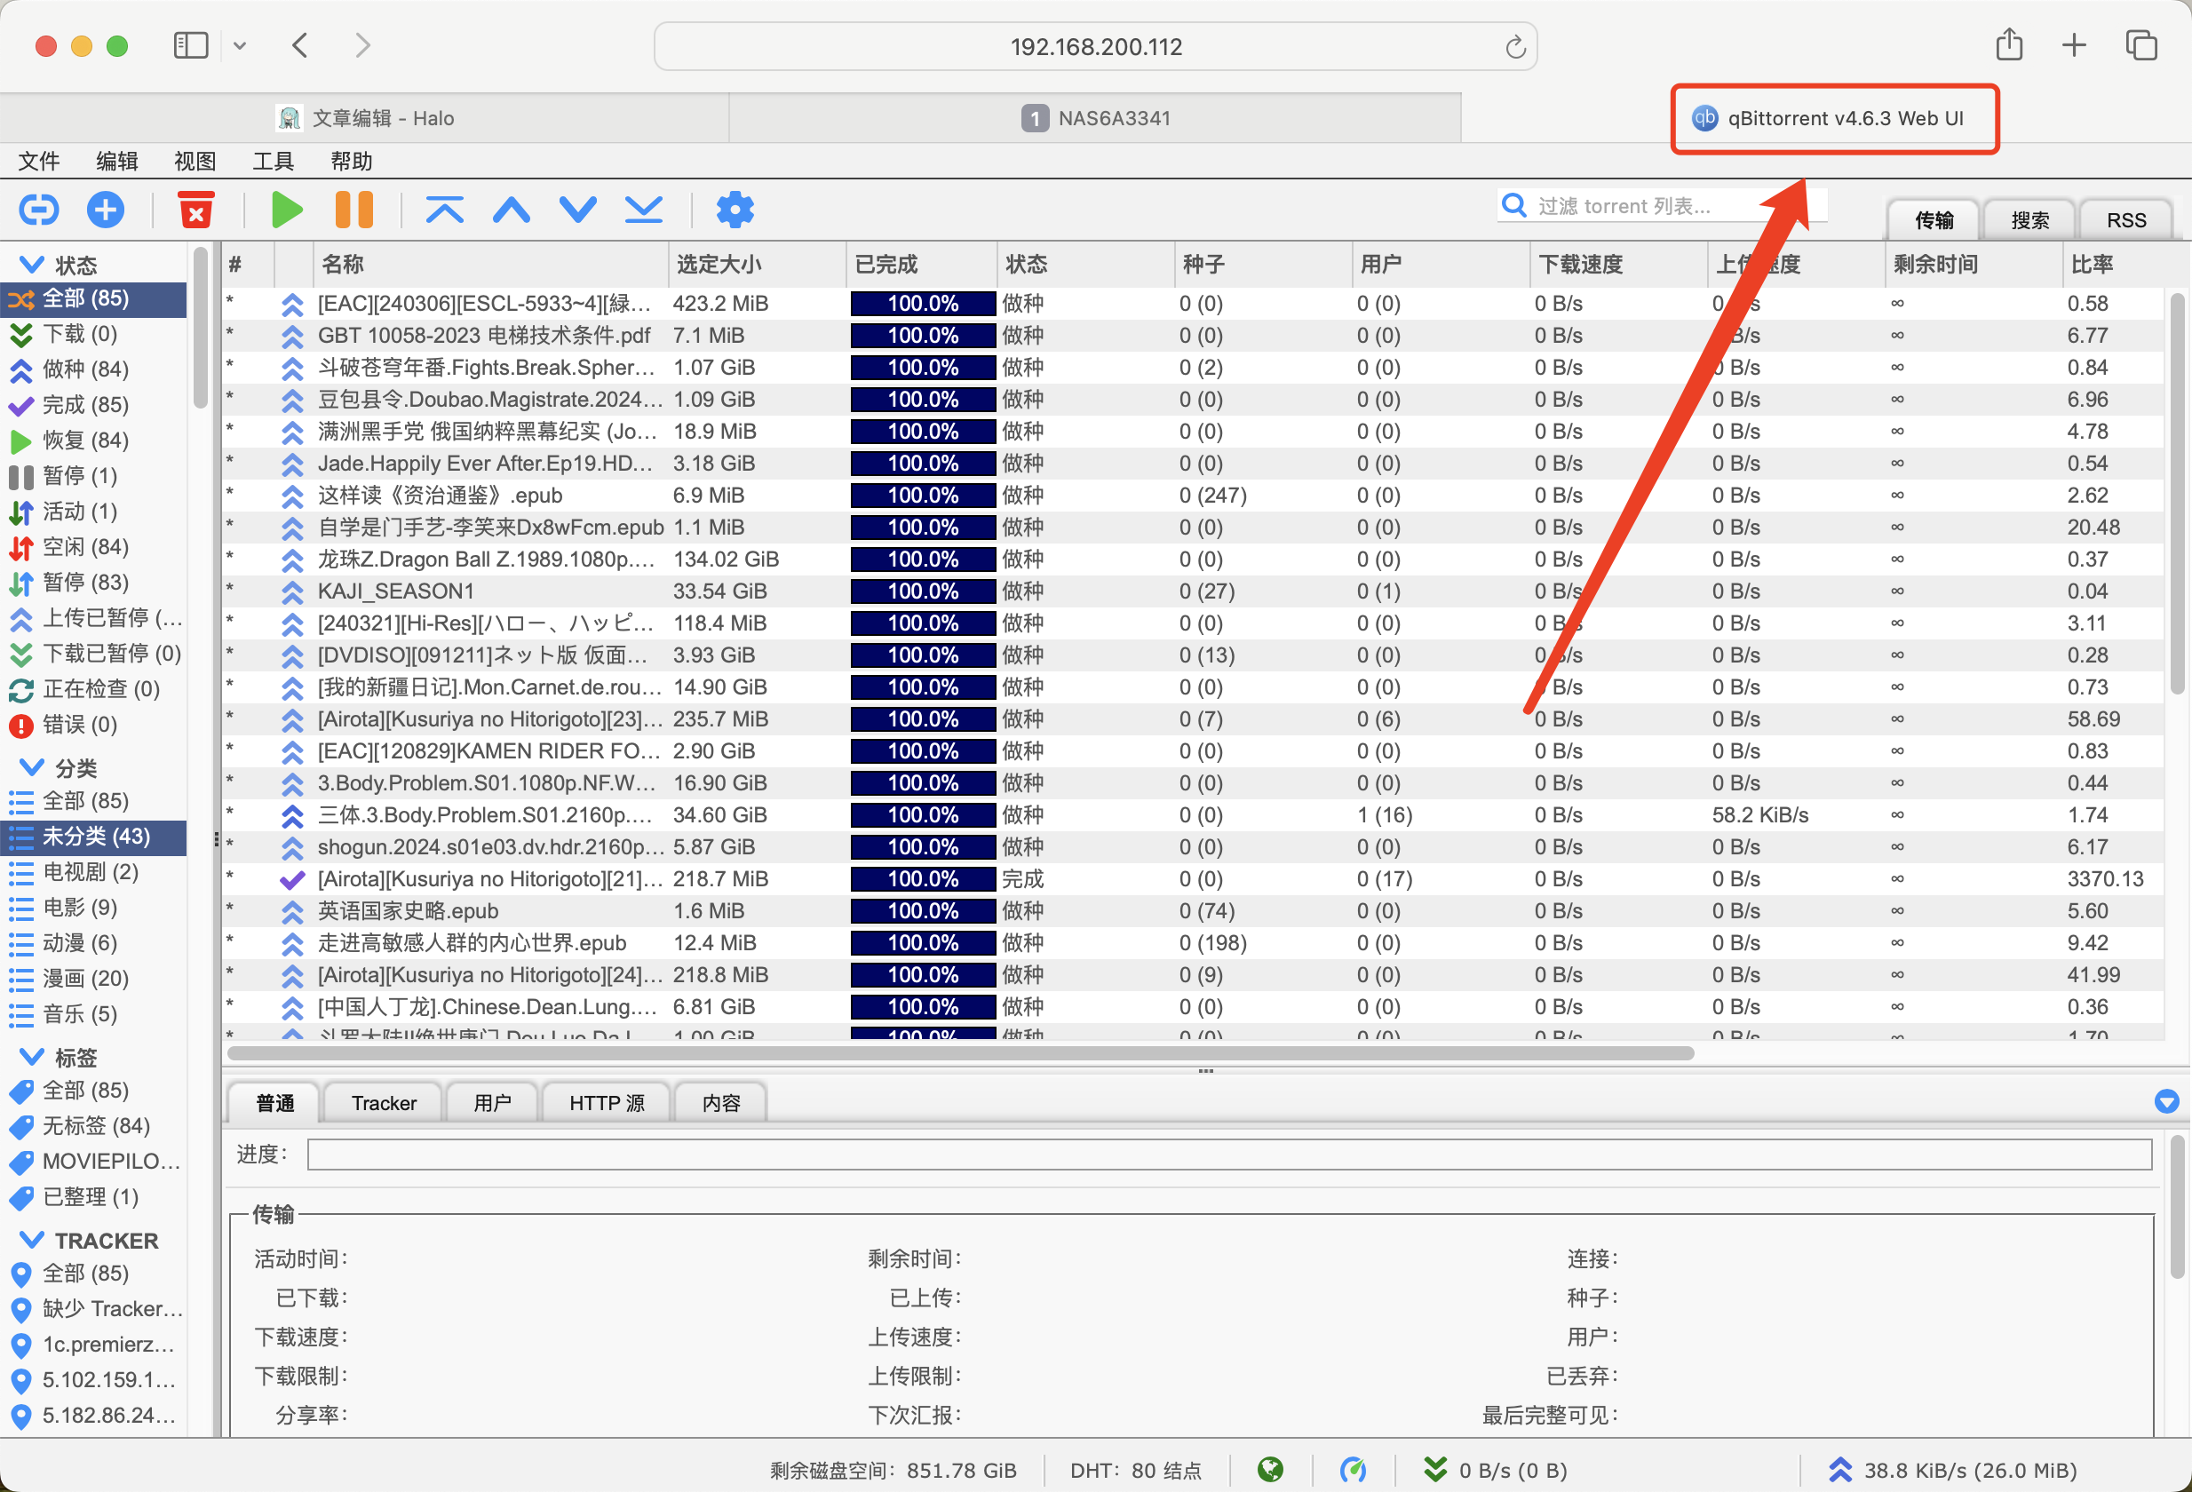Move torrent to bottom of queue
This screenshot has height=1492, width=2192.
coord(643,210)
